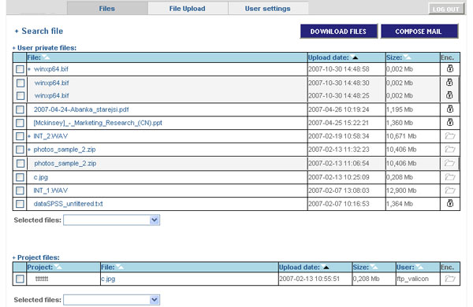Click Upload date sort arrow in project files
The height and width of the screenshot is (307, 473).
326,267
